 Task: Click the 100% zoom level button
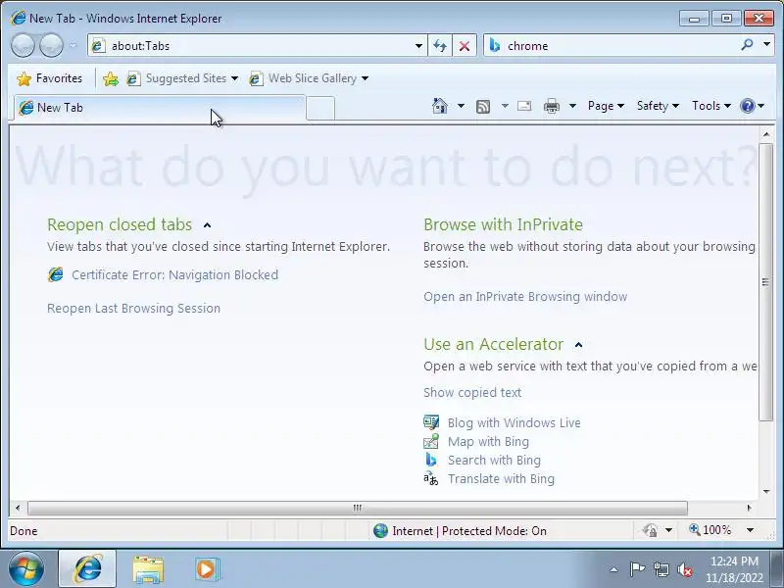click(710, 530)
